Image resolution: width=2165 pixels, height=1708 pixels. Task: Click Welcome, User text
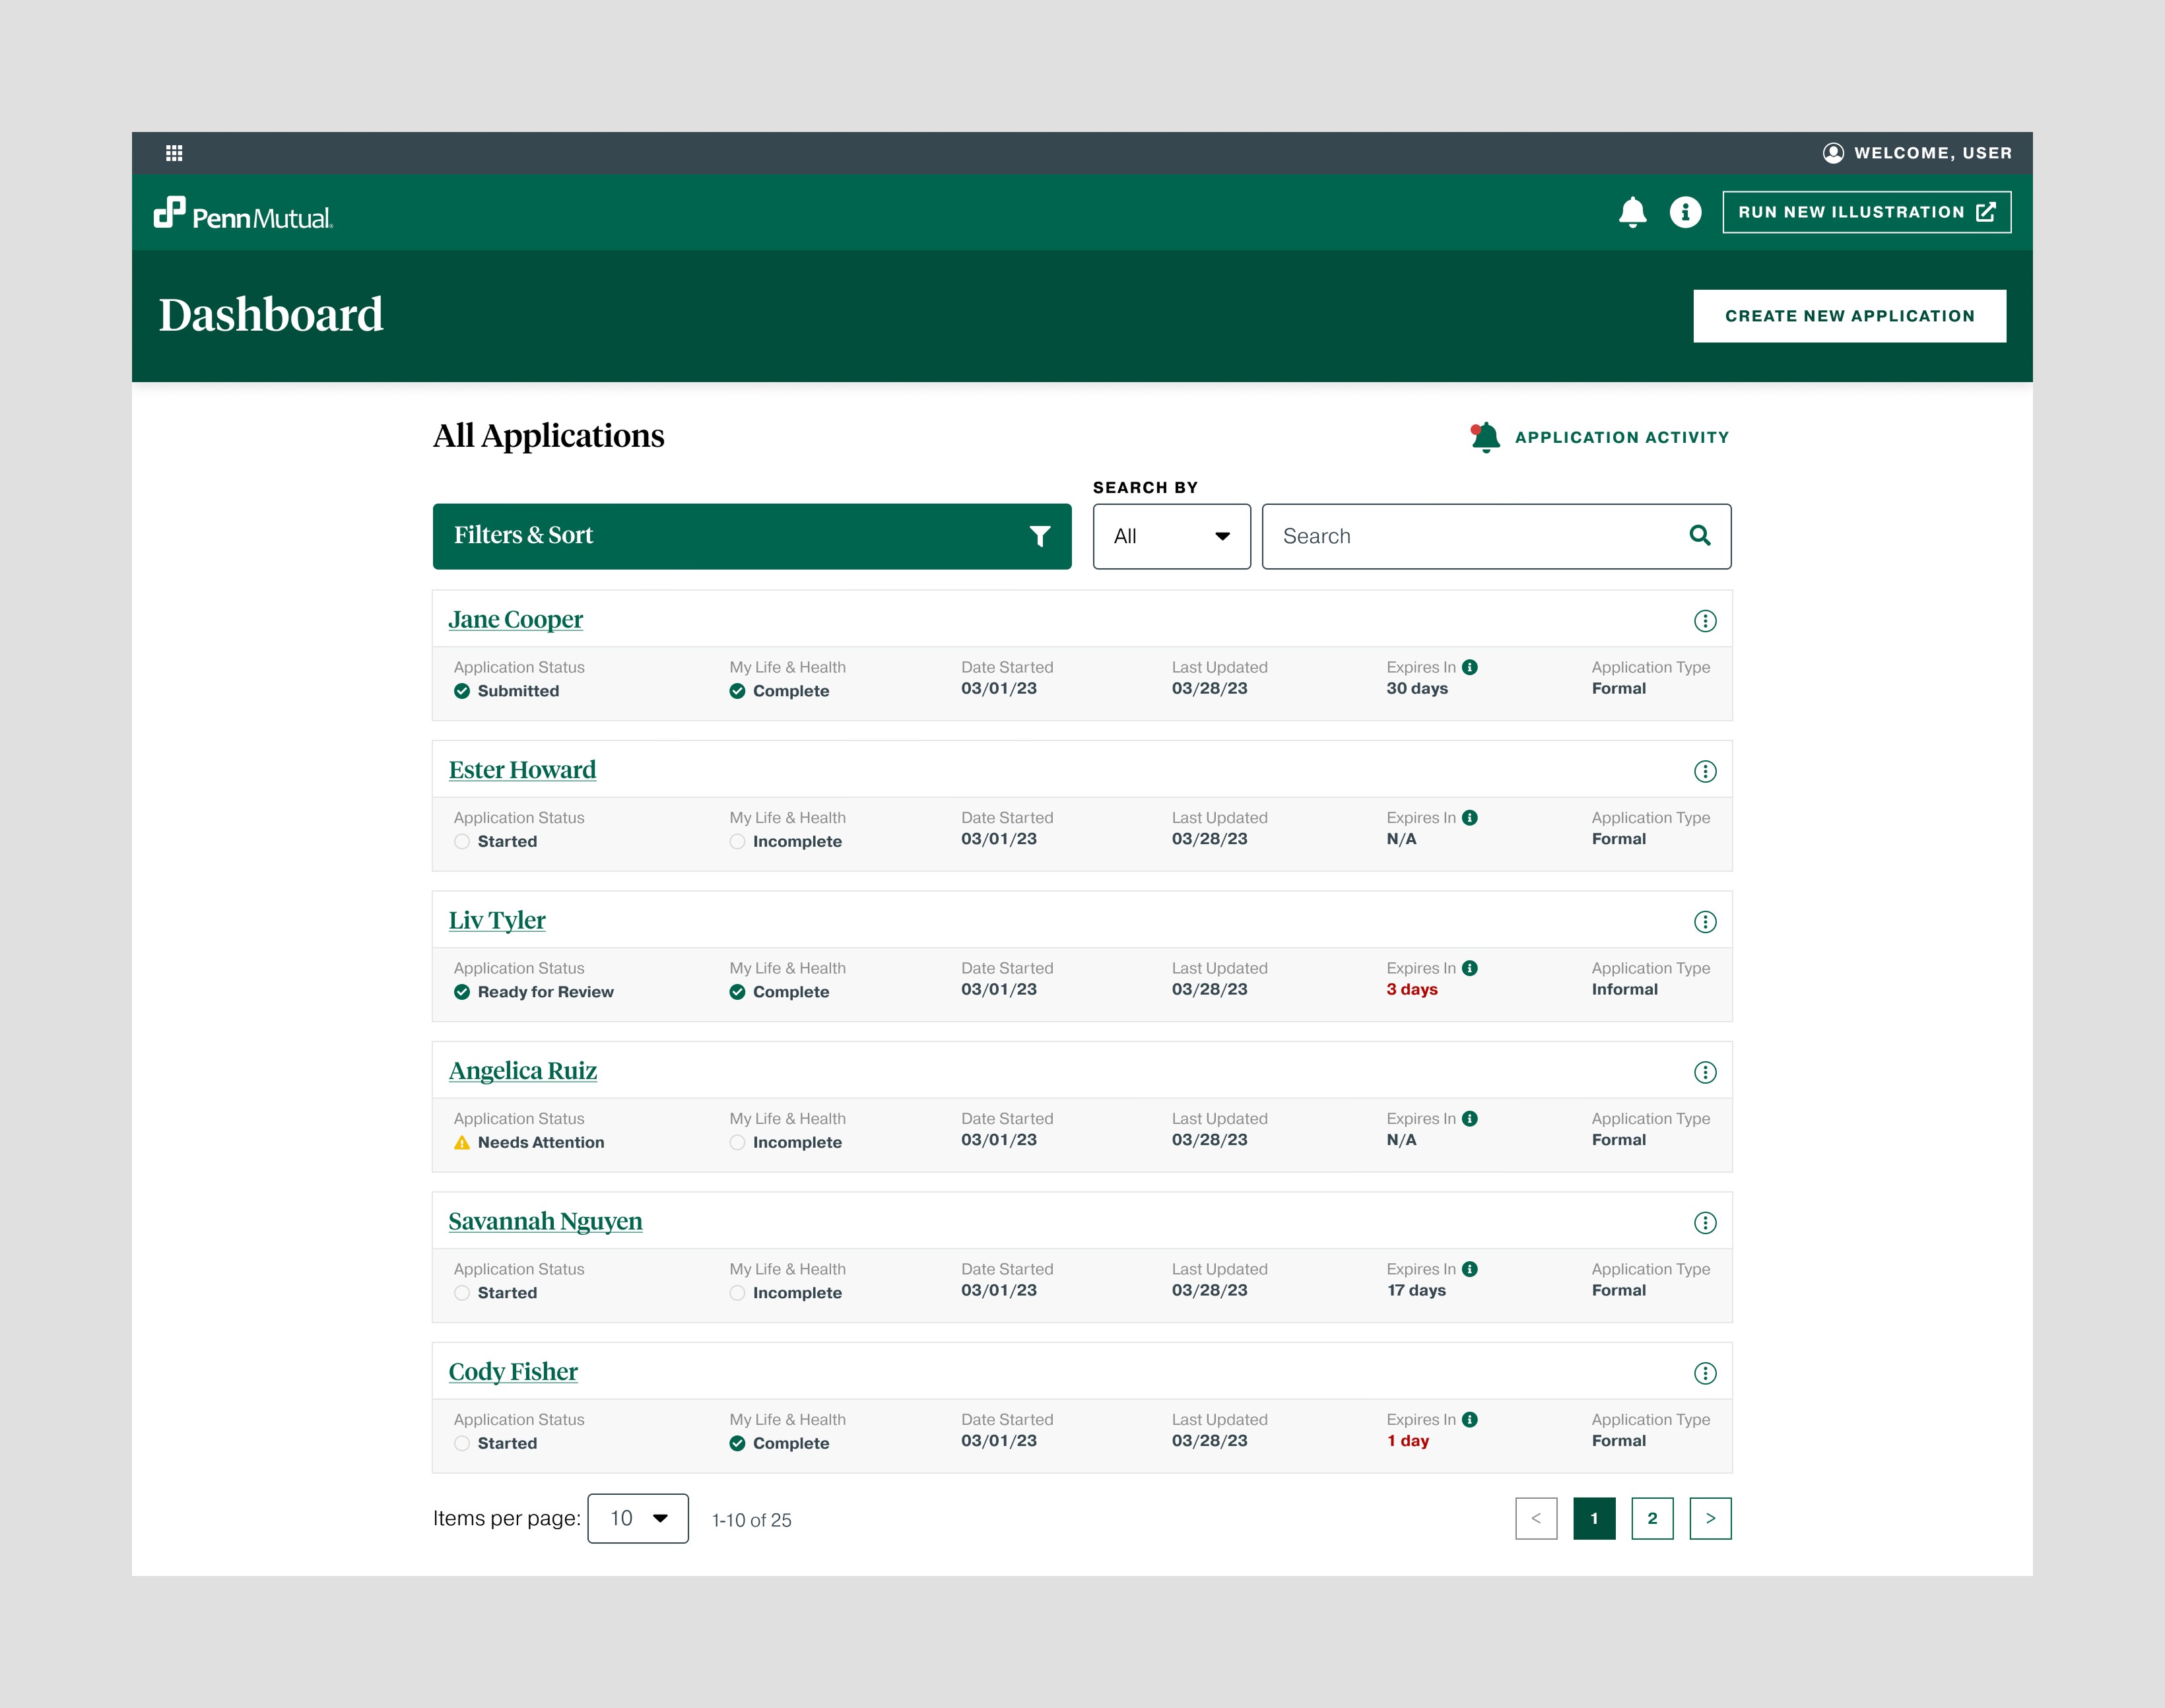[1932, 153]
